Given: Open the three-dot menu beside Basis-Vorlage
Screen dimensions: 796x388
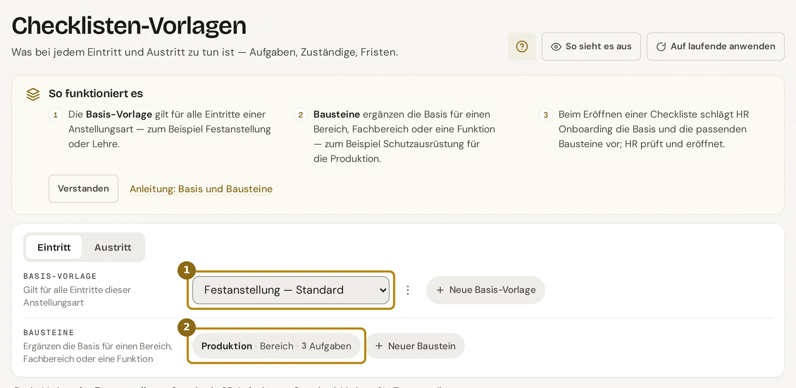Looking at the screenshot, I should [x=408, y=290].
